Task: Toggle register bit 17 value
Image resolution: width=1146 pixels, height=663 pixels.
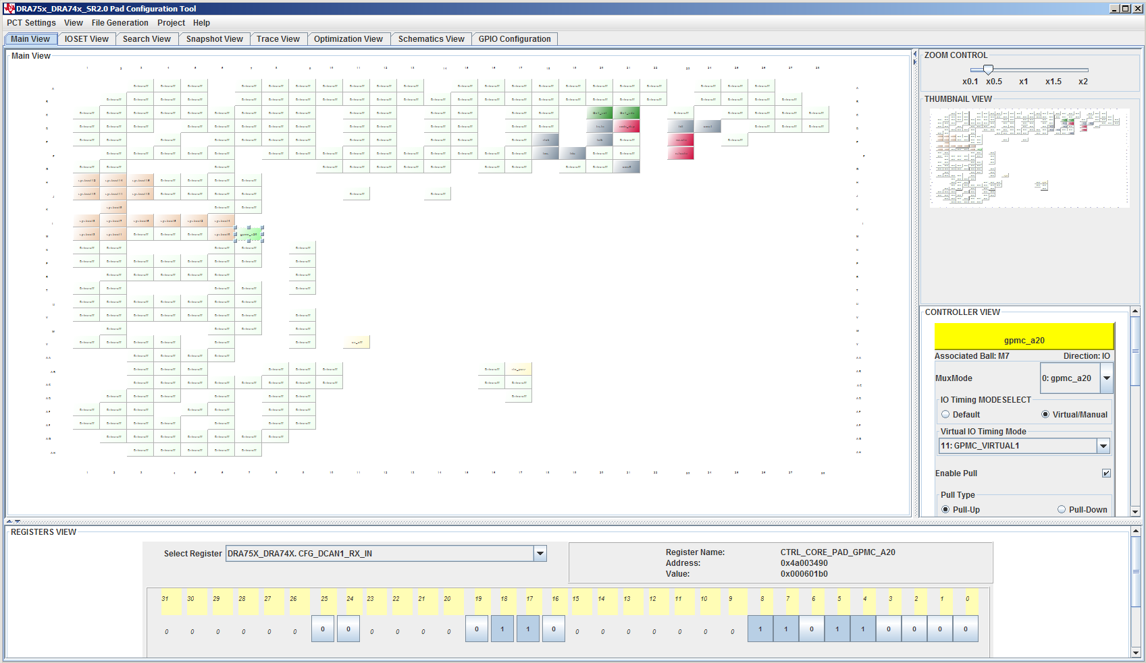Action: (528, 629)
